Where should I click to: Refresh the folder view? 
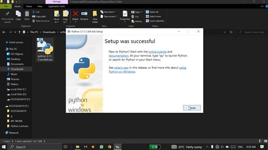(x=231, y=32)
